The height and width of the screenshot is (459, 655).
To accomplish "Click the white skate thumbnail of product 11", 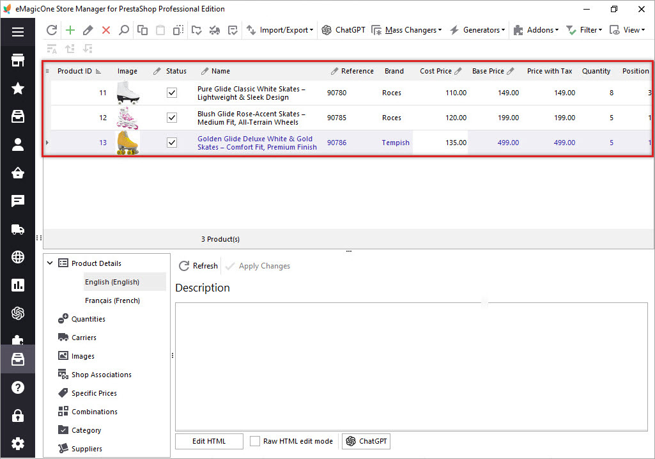I will coord(128,93).
